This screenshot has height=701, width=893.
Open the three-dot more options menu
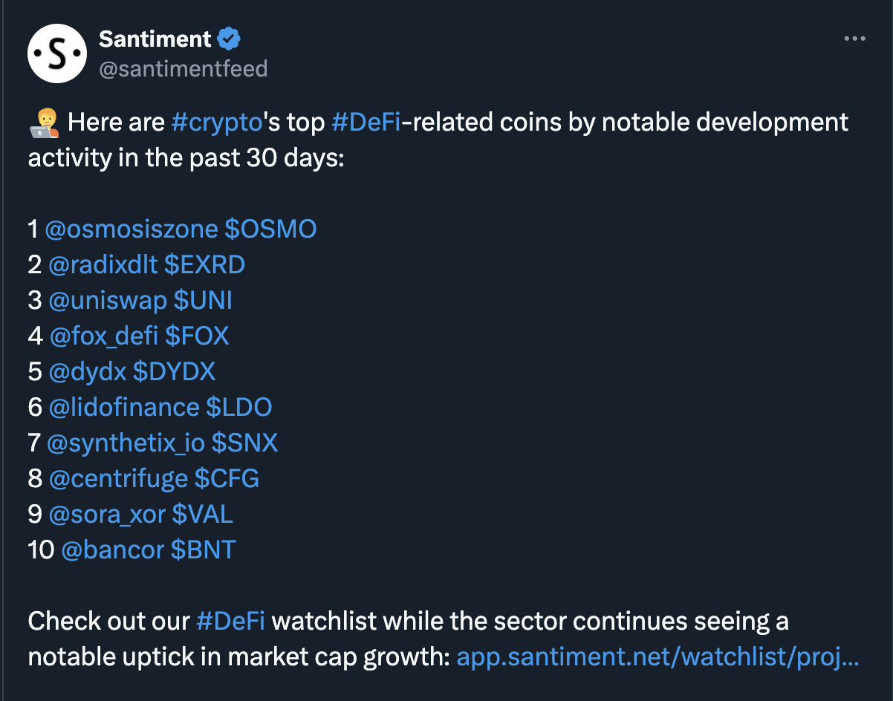click(x=855, y=39)
